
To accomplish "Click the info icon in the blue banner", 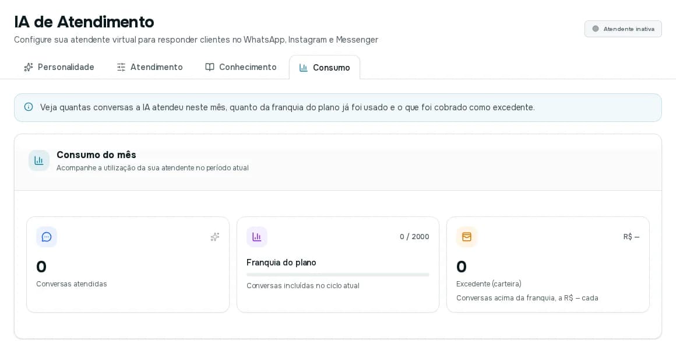I will [29, 107].
